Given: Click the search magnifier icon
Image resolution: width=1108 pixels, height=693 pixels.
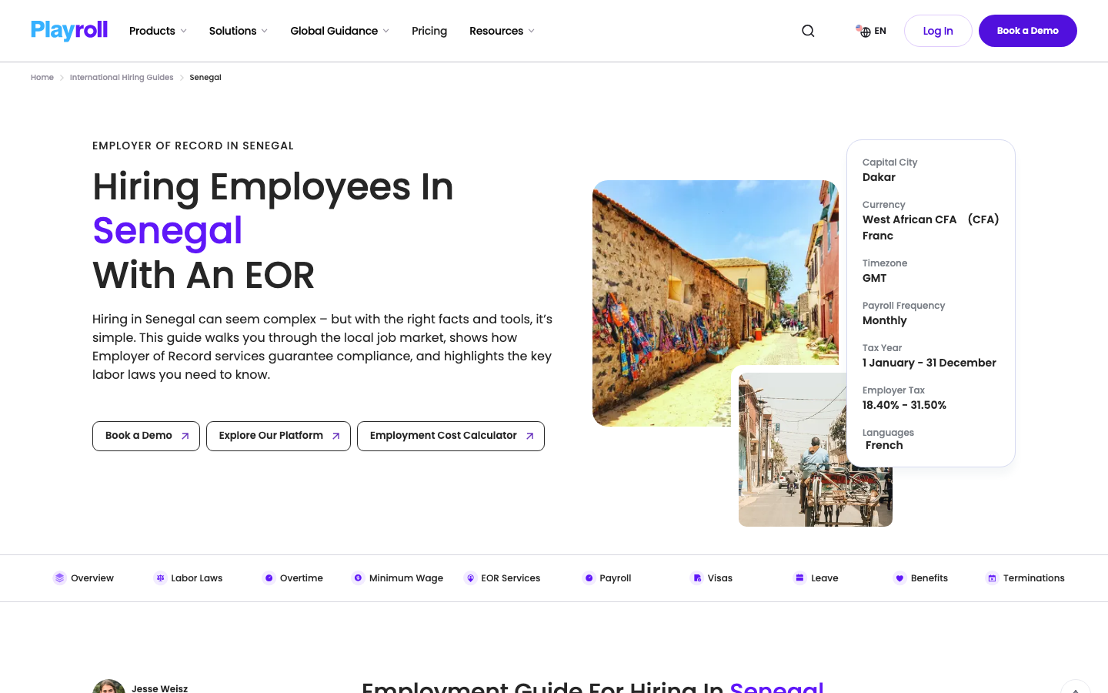Looking at the screenshot, I should (808, 31).
